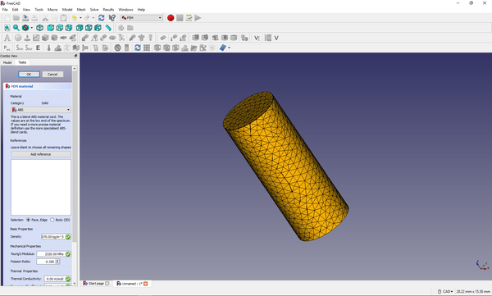This screenshot has height=296, width=492.
Task: Open the Solve menu
Action: [94, 9]
